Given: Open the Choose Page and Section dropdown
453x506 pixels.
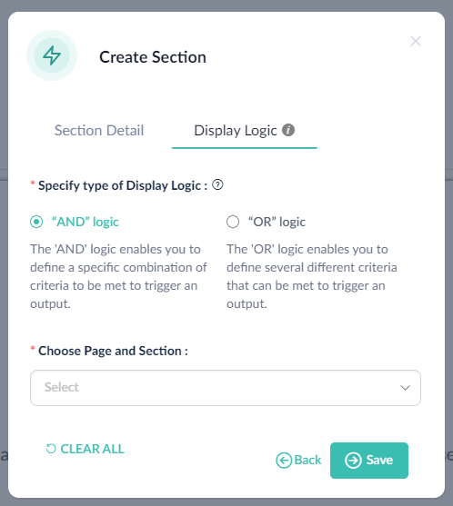Looking at the screenshot, I should (226, 388).
